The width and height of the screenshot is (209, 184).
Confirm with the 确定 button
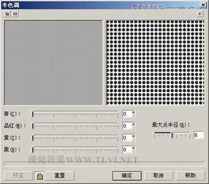point(127,175)
